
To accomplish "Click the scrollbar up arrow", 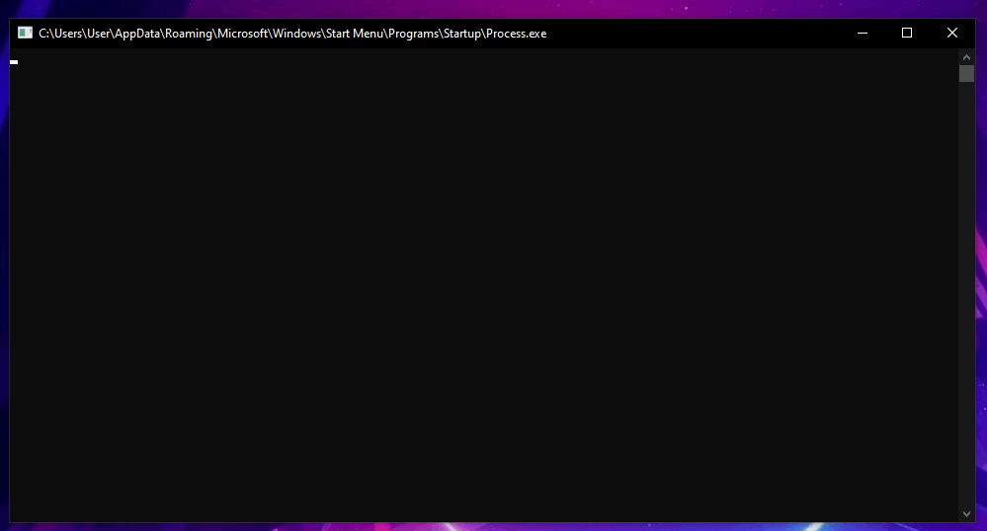I will (966, 57).
